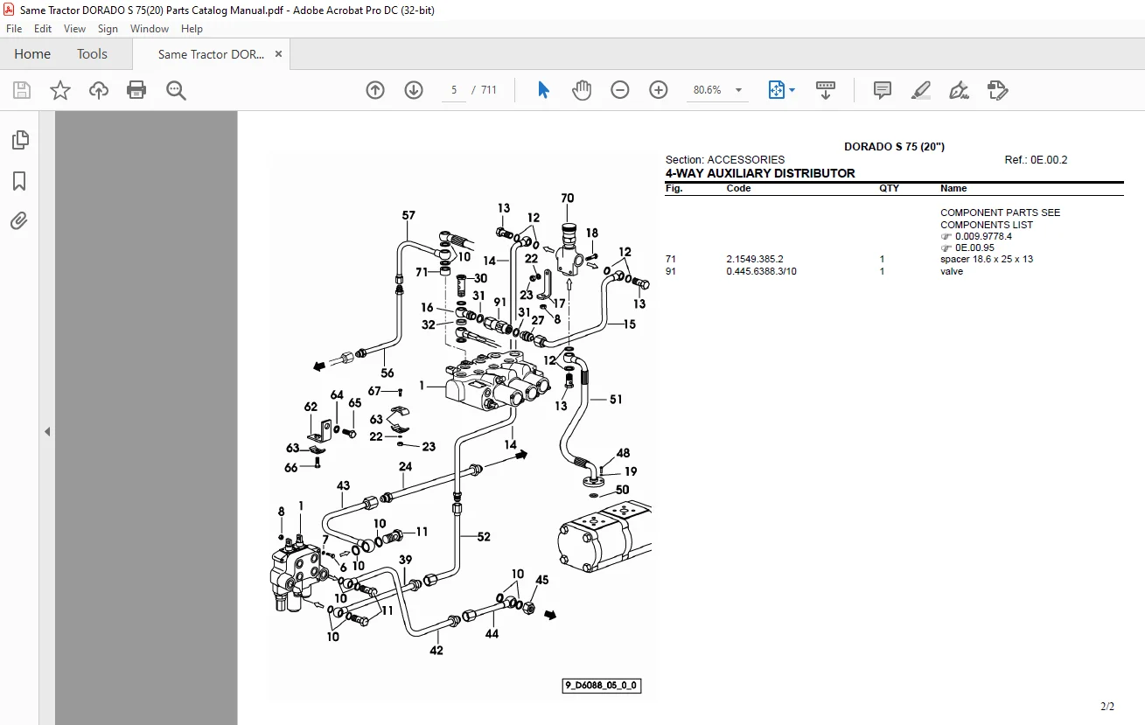
Task: Click the text 'Section: ACCESSORIES'
Action: tap(725, 160)
